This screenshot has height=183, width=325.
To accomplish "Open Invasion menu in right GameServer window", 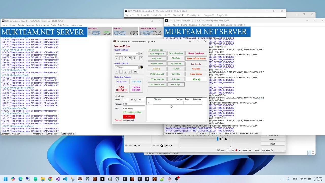I will 193,25.
